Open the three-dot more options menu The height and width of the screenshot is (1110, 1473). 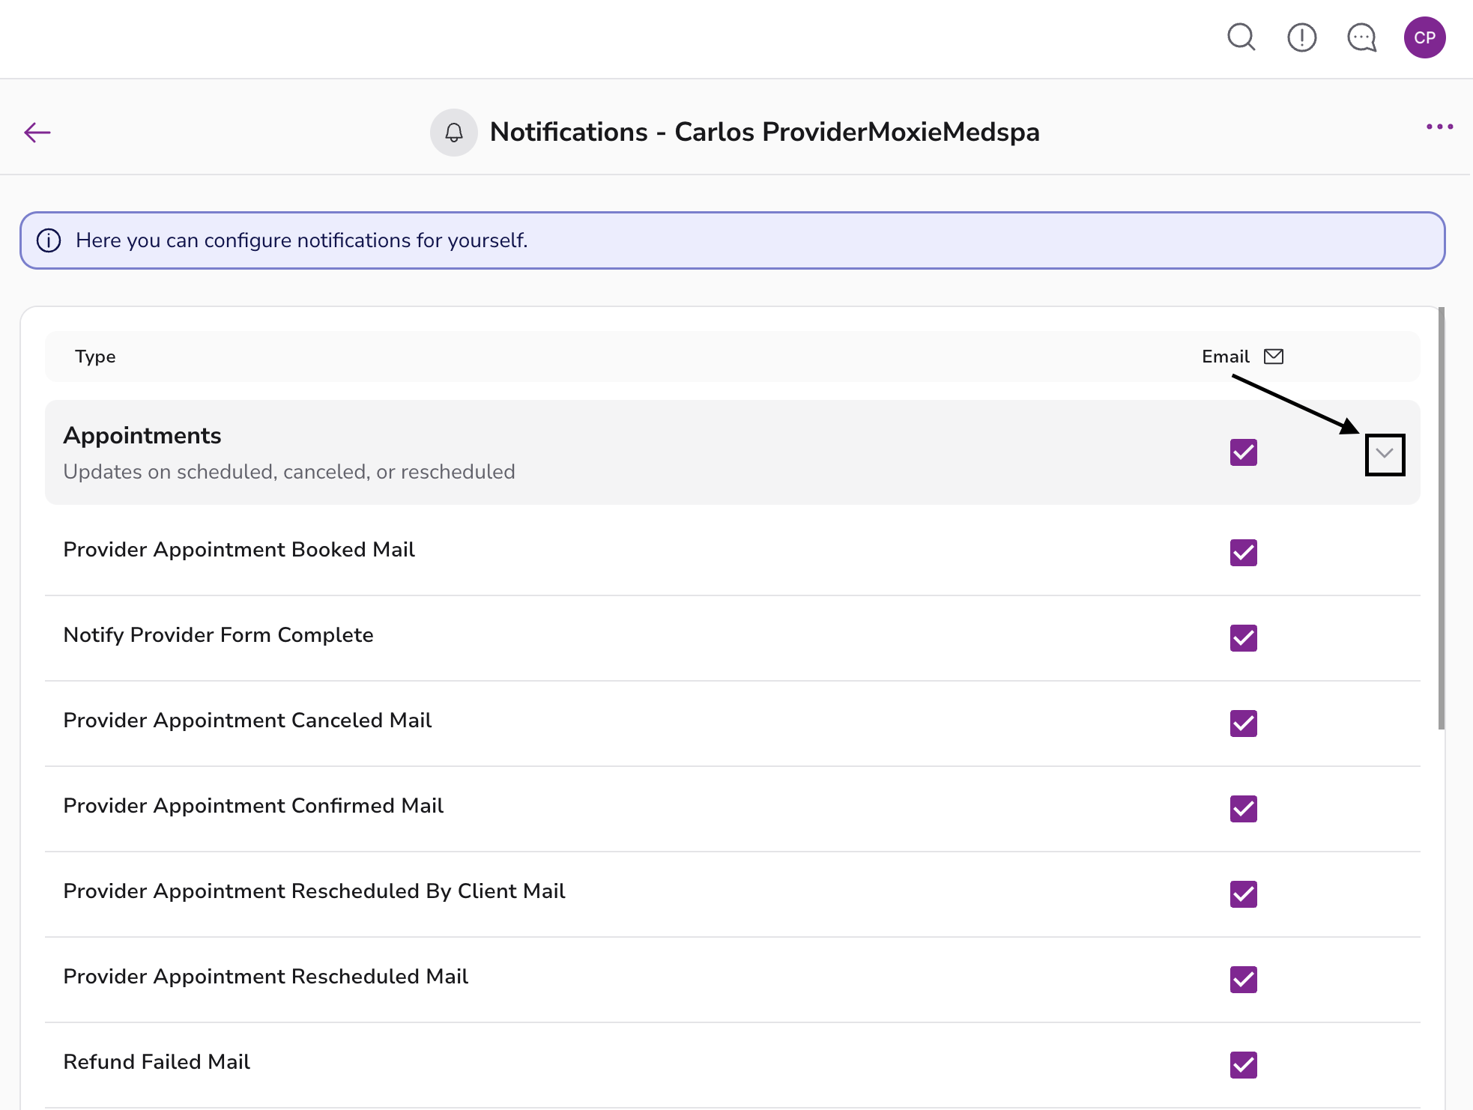coord(1439,127)
